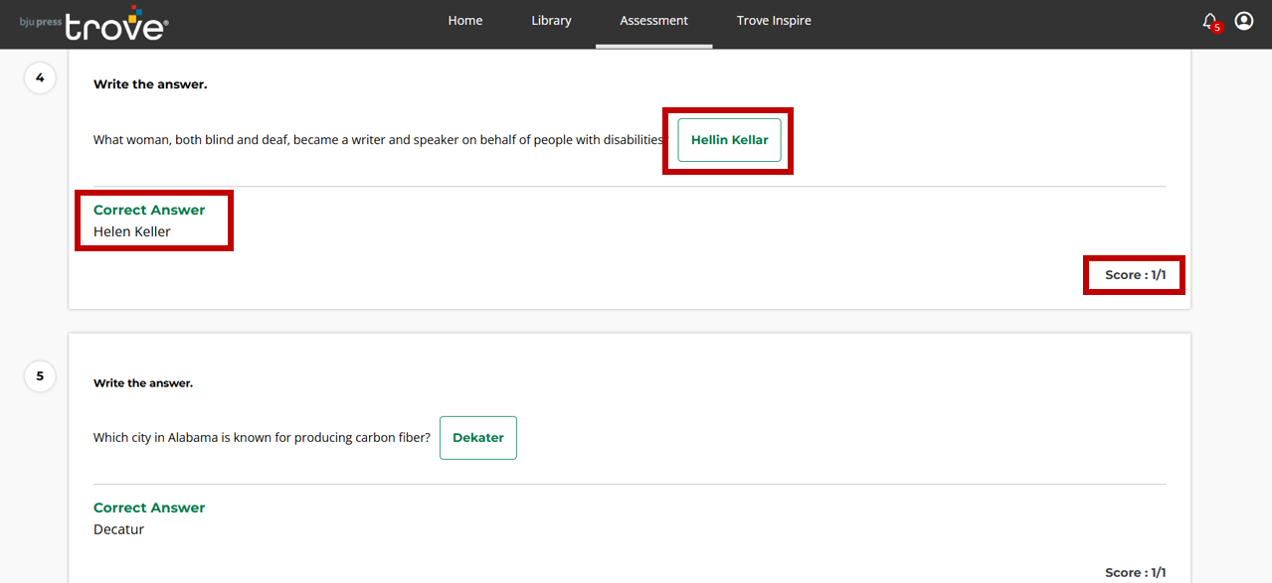Click the Dekater answer box

[x=478, y=438]
